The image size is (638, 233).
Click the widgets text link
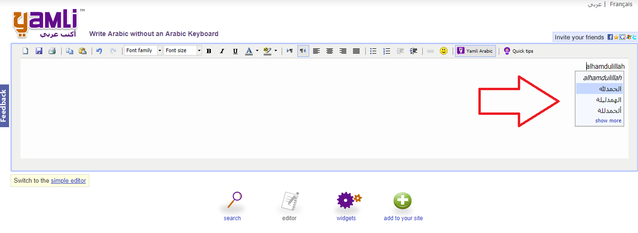(x=346, y=218)
